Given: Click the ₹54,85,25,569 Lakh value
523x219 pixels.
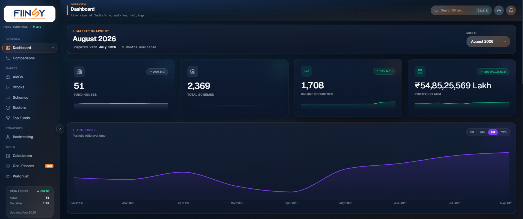Looking at the screenshot, I should tap(453, 86).
